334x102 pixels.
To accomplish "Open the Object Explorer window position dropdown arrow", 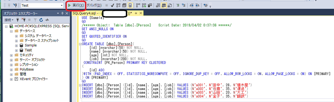I will click(x=58, y=13).
